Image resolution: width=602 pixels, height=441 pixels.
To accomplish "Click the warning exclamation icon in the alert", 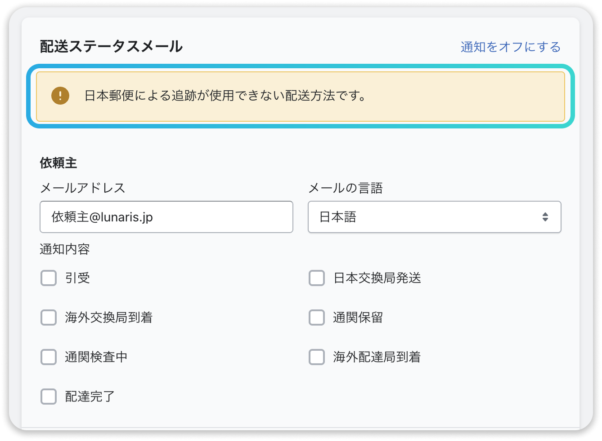I will coord(59,95).
